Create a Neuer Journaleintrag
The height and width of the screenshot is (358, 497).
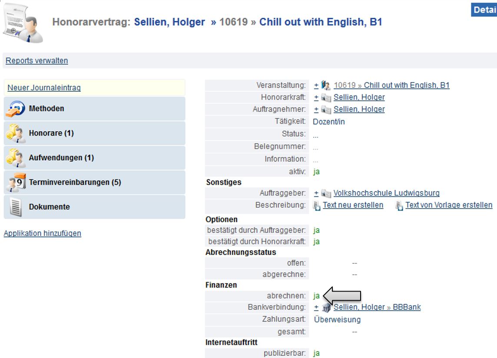point(44,88)
